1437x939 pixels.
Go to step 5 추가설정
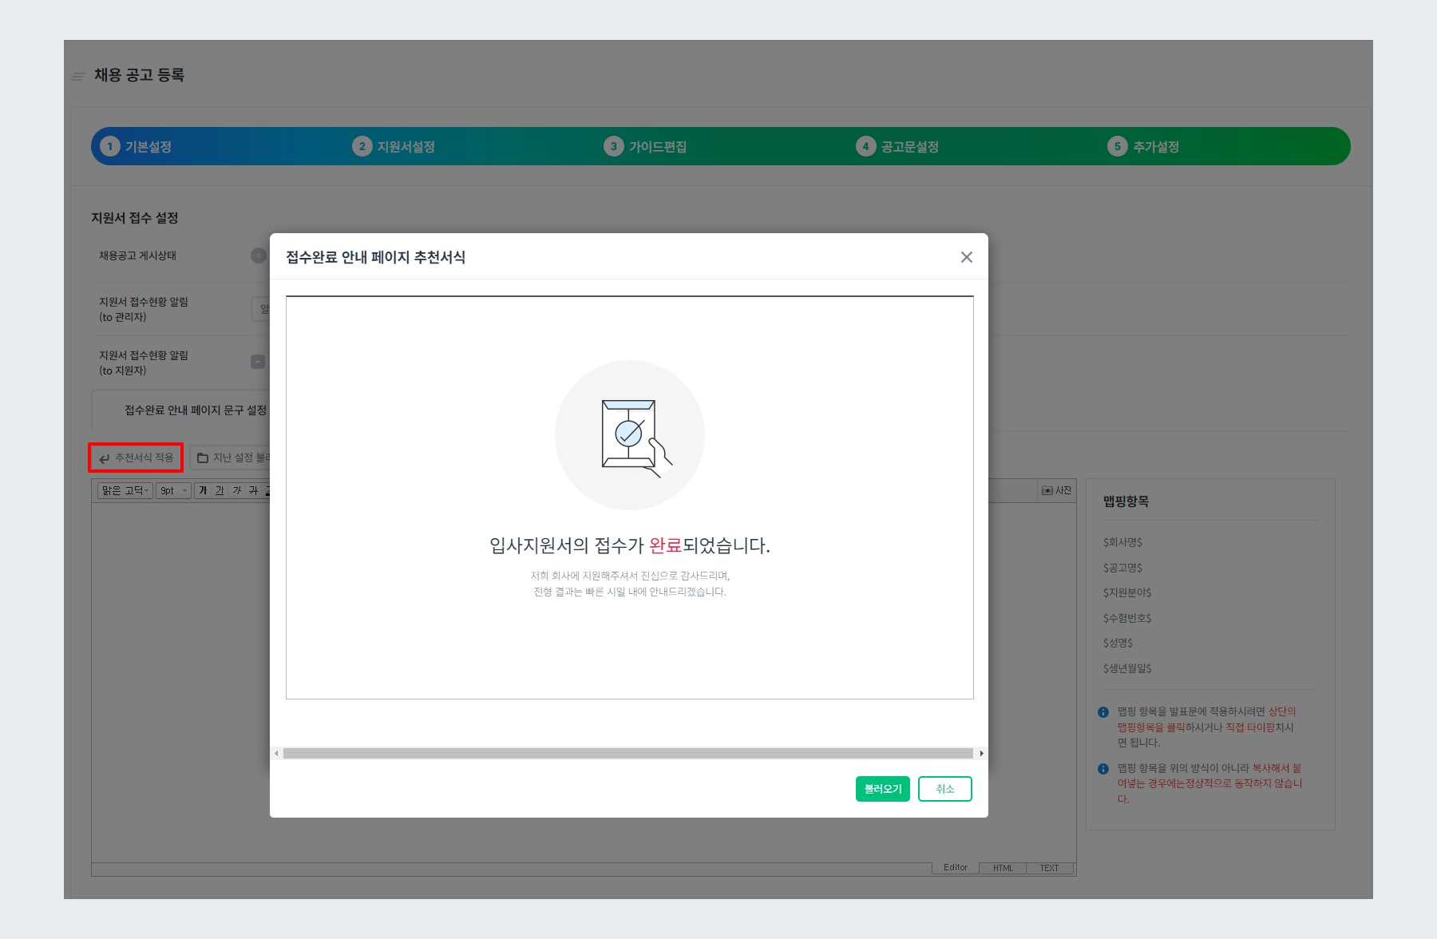point(1143,147)
